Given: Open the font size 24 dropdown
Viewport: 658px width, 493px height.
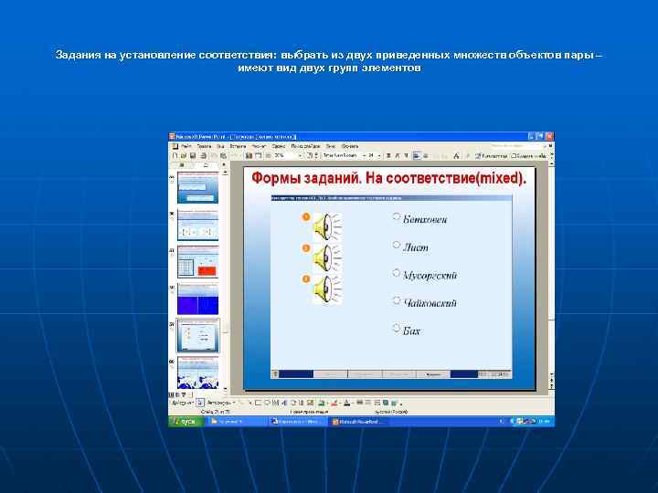Looking at the screenshot, I should coord(379,155).
